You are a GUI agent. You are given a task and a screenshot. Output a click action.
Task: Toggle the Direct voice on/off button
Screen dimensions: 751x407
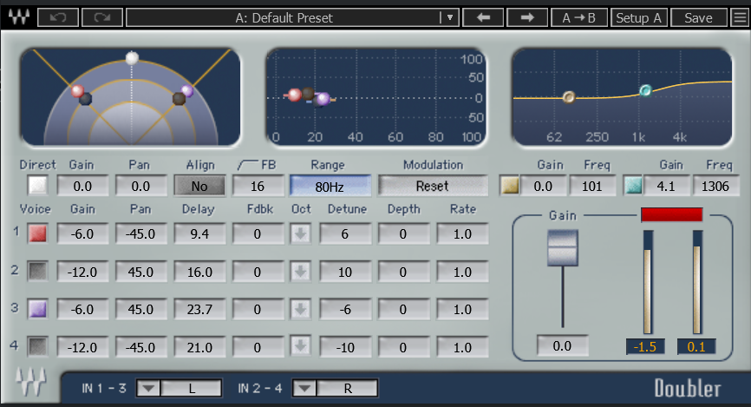pos(38,186)
